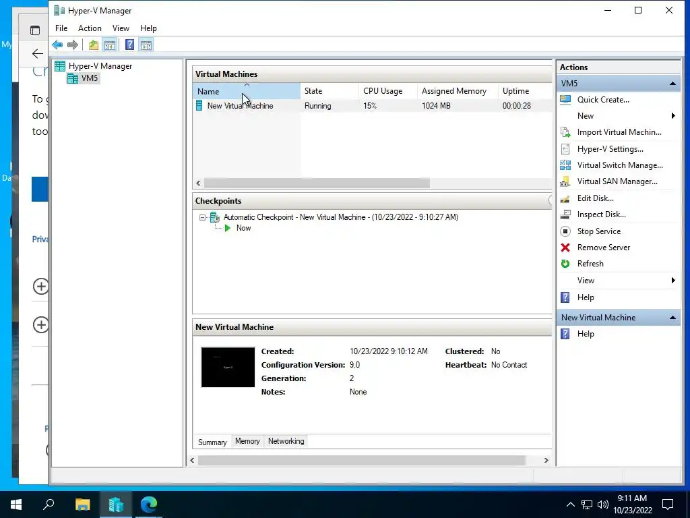
Task: Sort by the State column header
Action: click(x=329, y=91)
